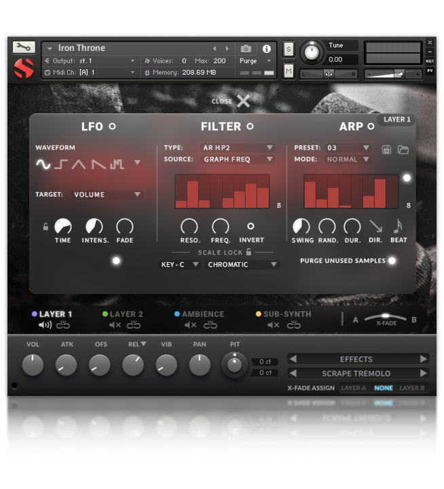Click the camera snapshot icon
The height and width of the screenshot is (489, 444).
point(246,49)
